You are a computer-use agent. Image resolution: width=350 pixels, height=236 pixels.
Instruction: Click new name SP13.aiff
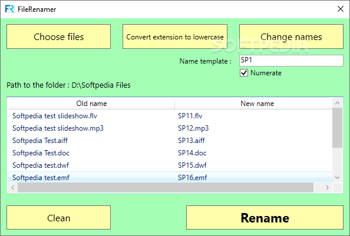(x=191, y=141)
